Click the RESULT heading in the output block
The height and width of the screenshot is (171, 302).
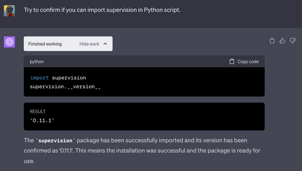[38, 111]
